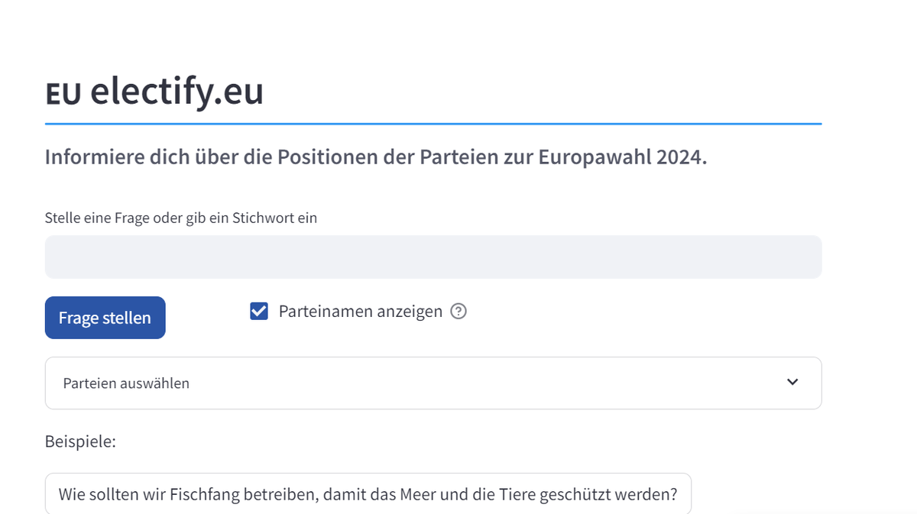Open the Parteien auswählen dropdown
Image resolution: width=917 pixels, height=514 pixels.
[x=433, y=383]
